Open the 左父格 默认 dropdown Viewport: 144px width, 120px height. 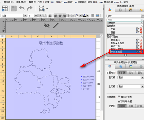[x=142, y=77]
